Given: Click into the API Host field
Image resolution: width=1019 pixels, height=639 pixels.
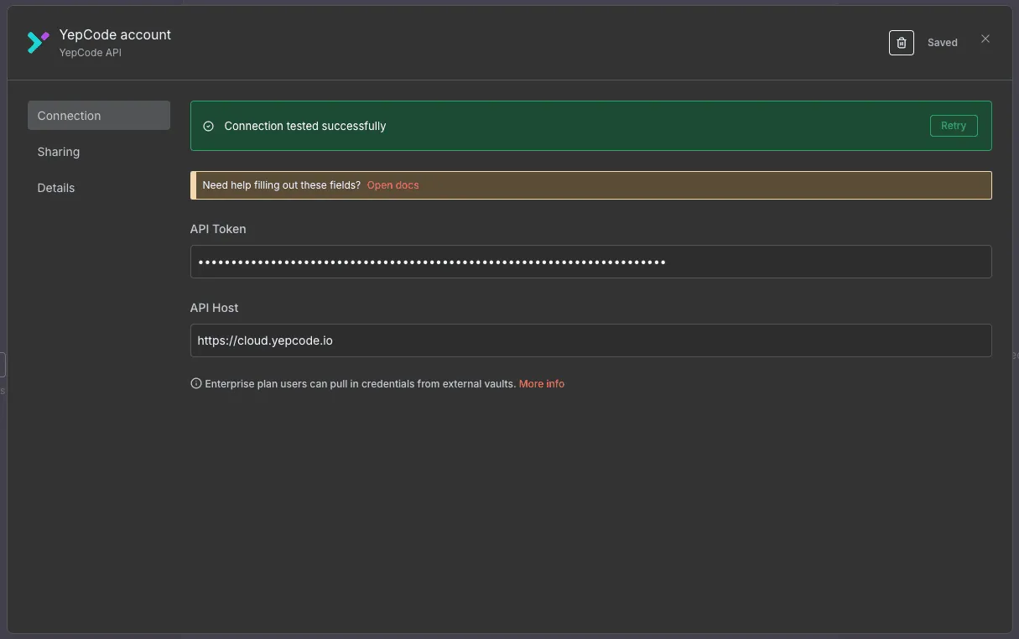Looking at the screenshot, I should 590,340.
